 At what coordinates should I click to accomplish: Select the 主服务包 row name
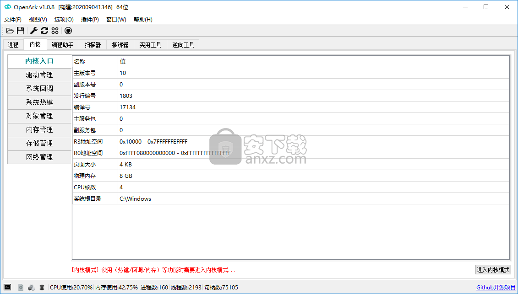[x=85, y=119]
